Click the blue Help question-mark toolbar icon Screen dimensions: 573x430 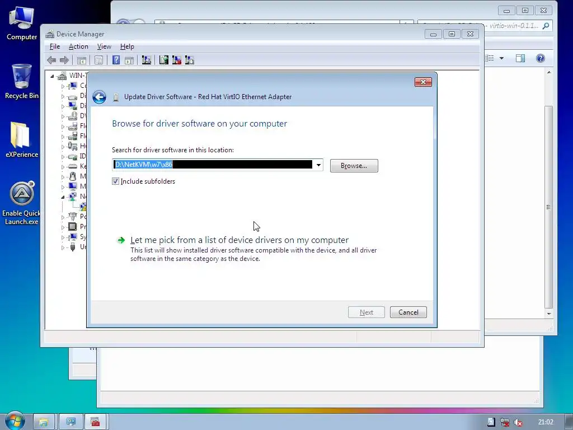116,60
